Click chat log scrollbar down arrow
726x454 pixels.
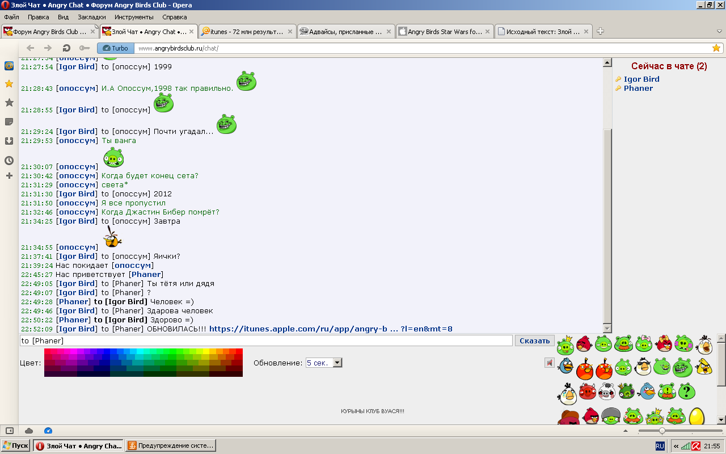pyautogui.click(x=607, y=329)
